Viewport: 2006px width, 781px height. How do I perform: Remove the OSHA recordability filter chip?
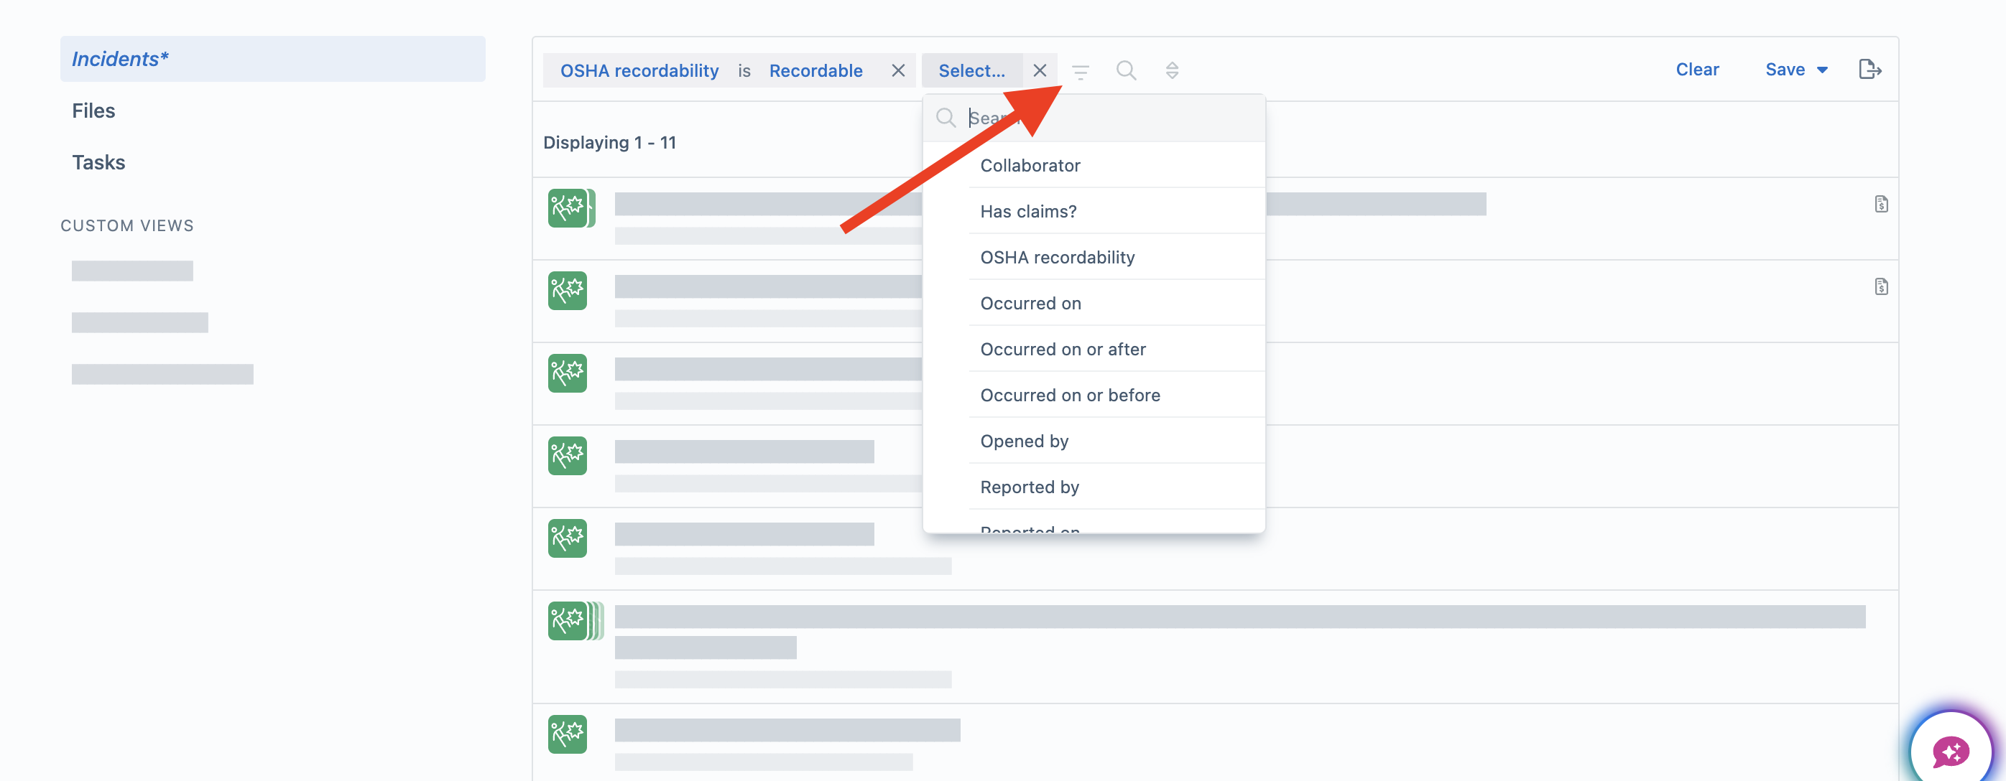pos(898,71)
